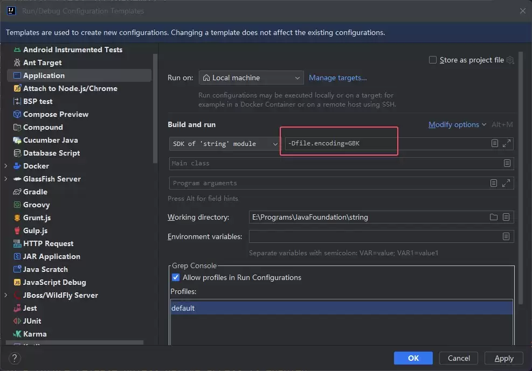Expand the JBoss/WildFly Server node

pos(6,295)
